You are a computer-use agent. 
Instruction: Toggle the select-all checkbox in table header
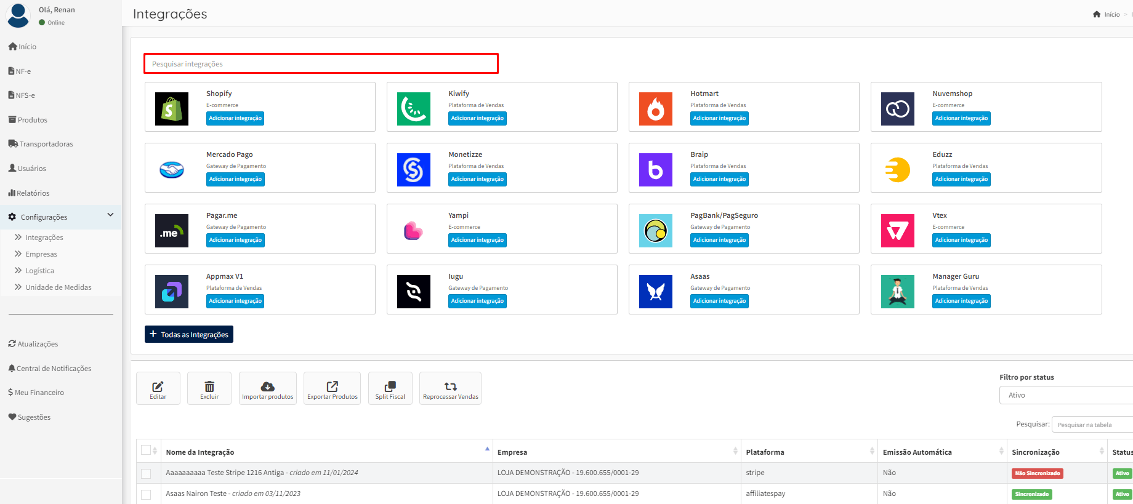click(x=146, y=450)
